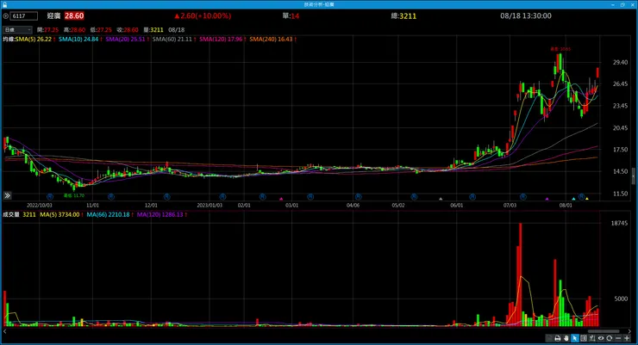Zoom in with the plus icon

click(627, 338)
